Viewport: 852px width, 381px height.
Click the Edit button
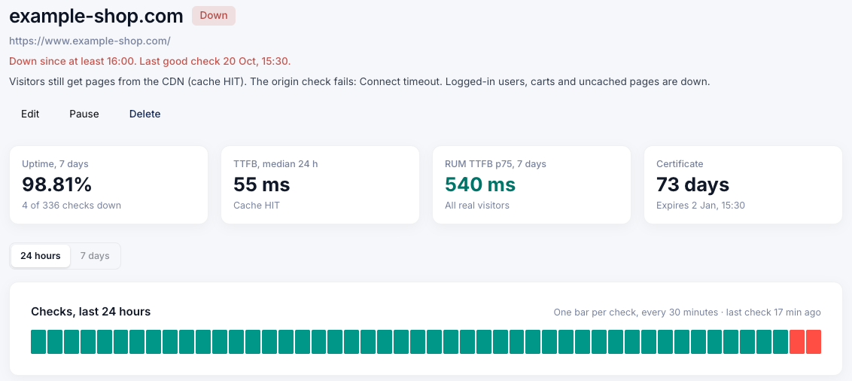(30, 114)
